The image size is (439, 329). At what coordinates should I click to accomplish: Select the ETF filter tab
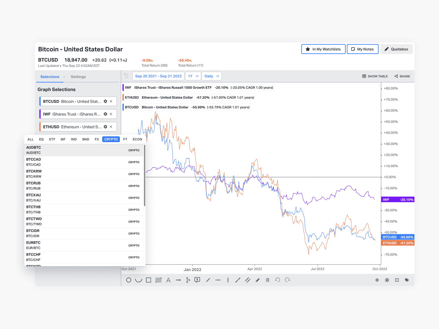click(52, 139)
